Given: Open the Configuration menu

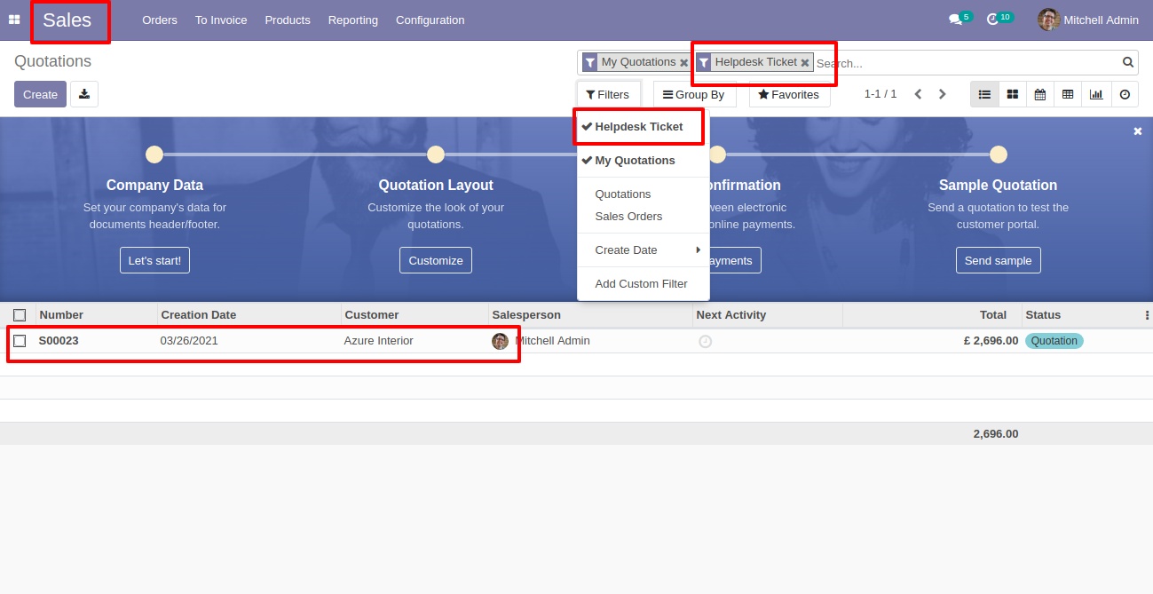Looking at the screenshot, I should [430, 20].
